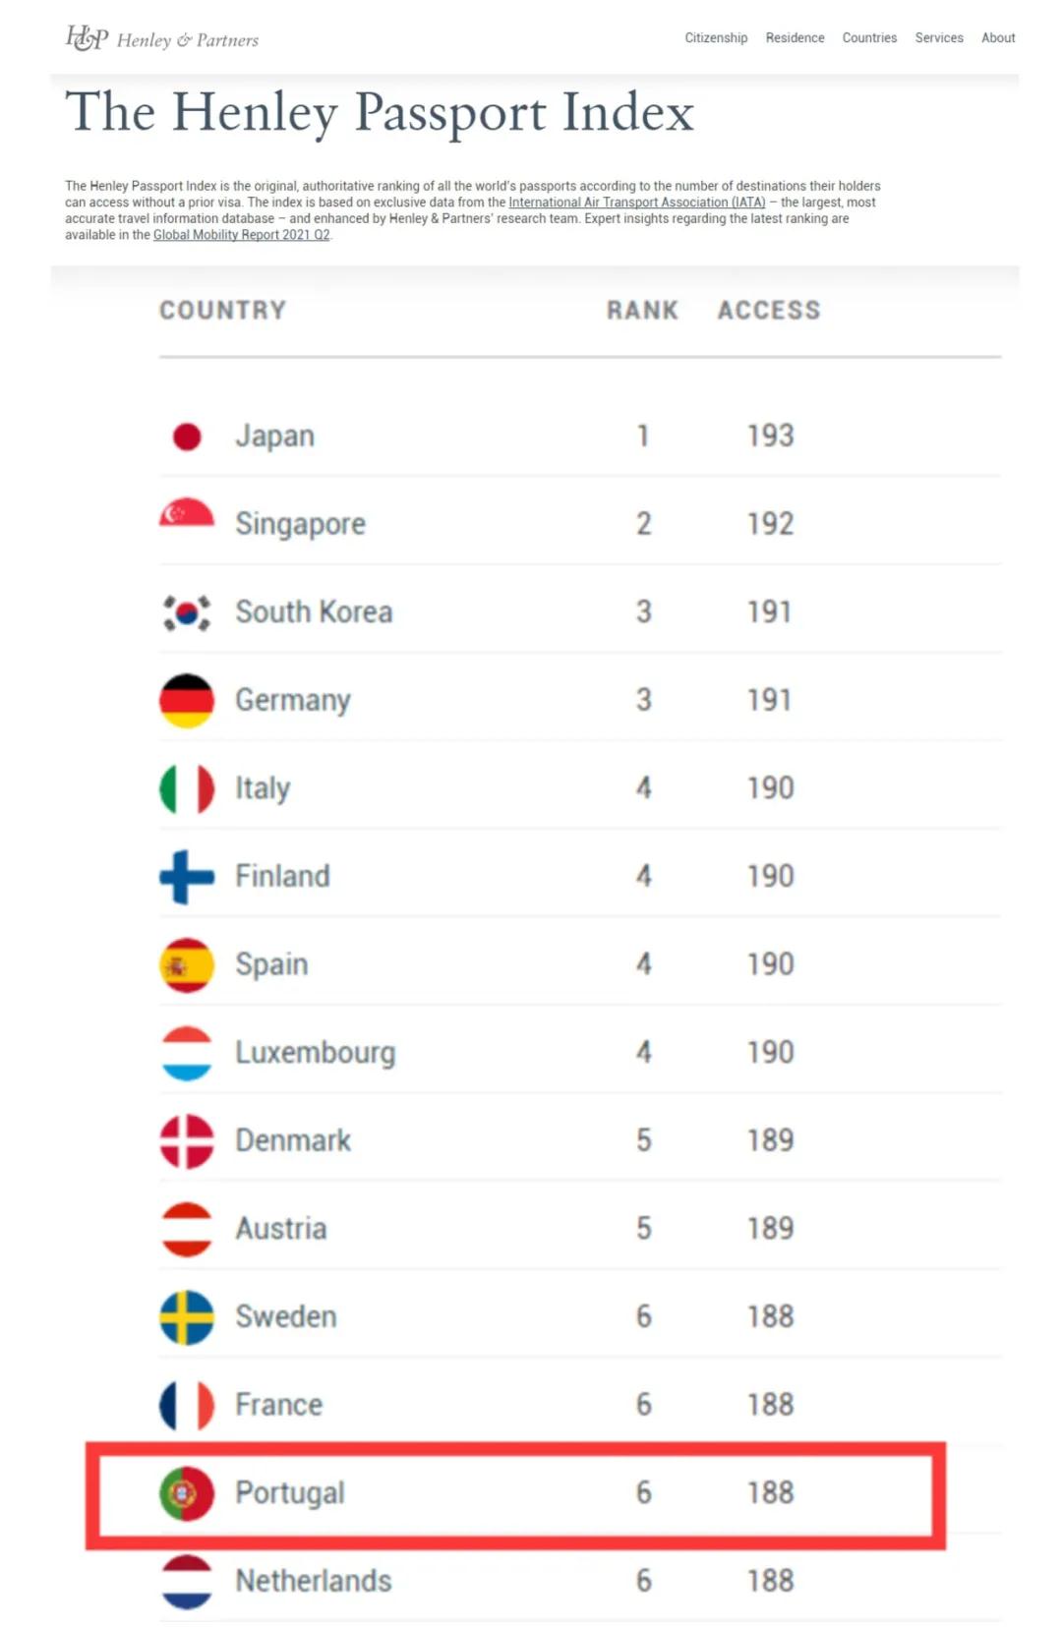Click the South Korea flag icon
Viewport: 1062px width, 1627px height.
click(187, 611)
